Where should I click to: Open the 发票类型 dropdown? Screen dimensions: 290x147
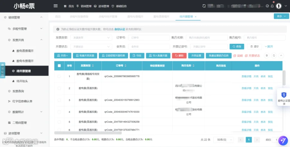coord(91,38)
